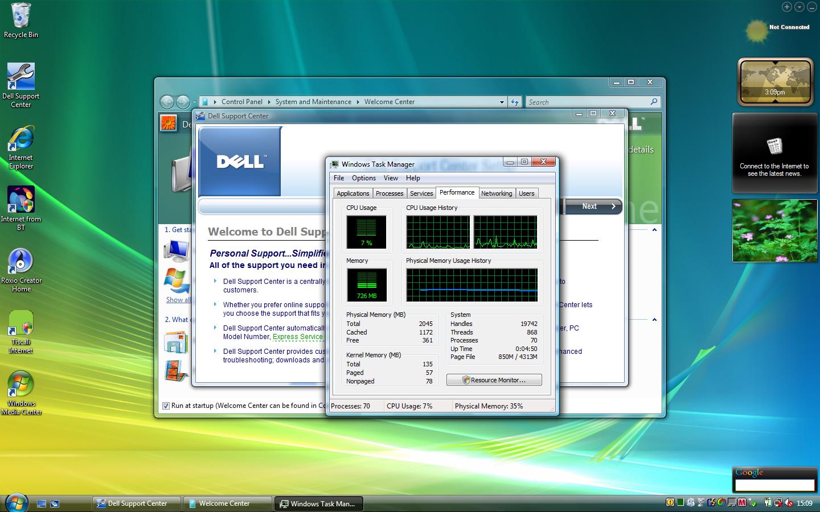820x512 pixels.
Task: Open the Help menu in Task Manager
Action: coord(413,178)
